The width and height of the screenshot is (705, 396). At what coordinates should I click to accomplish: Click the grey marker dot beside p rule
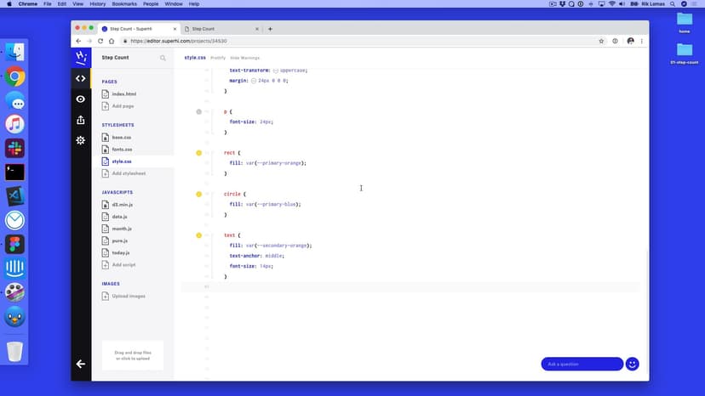[198, 112]
